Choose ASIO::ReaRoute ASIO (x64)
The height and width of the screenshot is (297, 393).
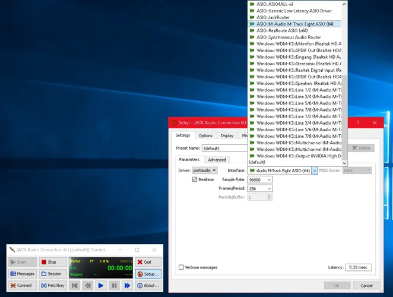tap(294, 31)
